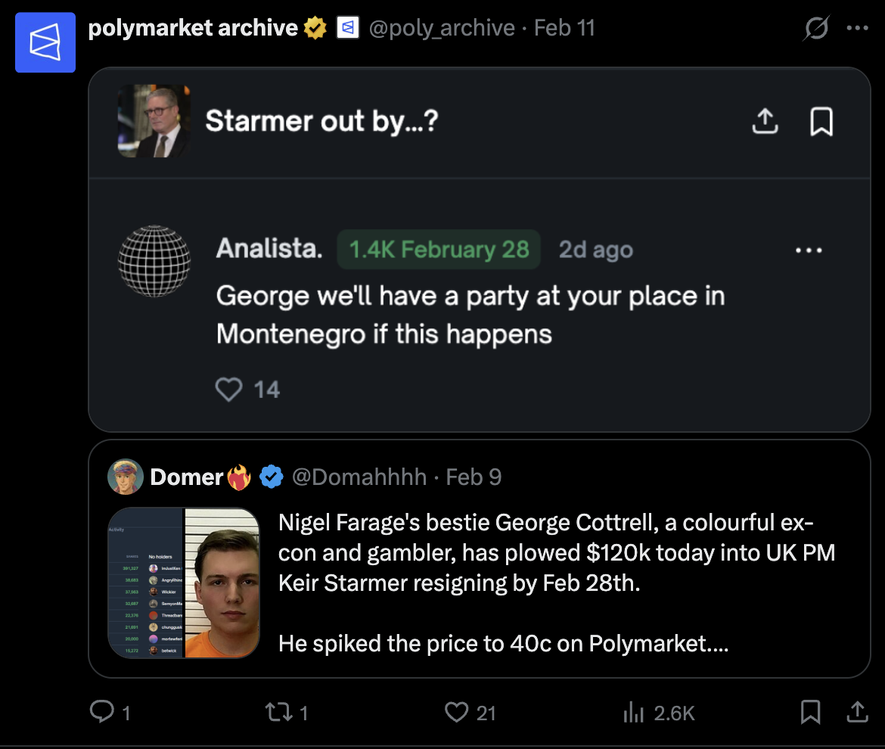Toggle the bookmark in the bottom action bar
Viewport: 885px width, 749px height.
[811, 712]
